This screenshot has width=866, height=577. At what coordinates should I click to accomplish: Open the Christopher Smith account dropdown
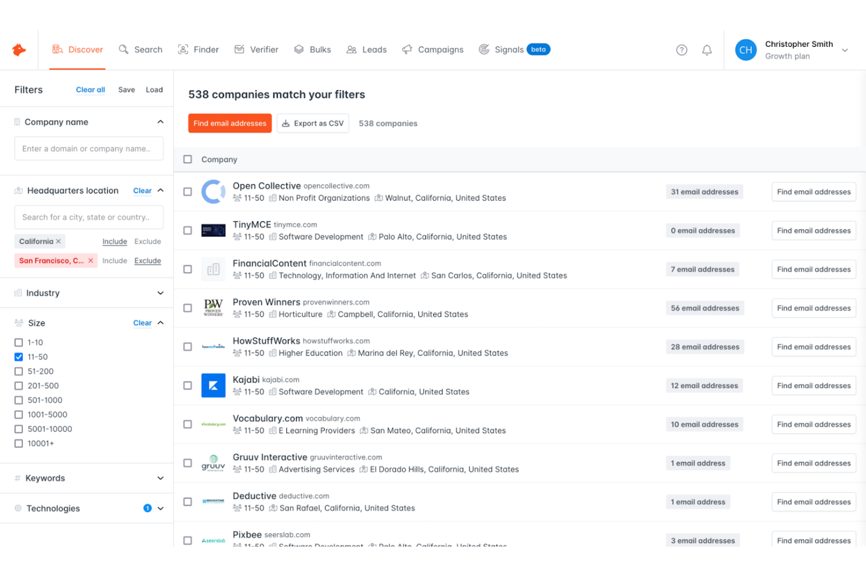click(x=845, y=50)
